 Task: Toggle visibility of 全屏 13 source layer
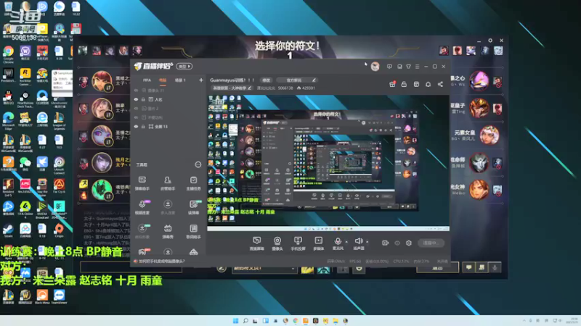click(x=136, y=126)
